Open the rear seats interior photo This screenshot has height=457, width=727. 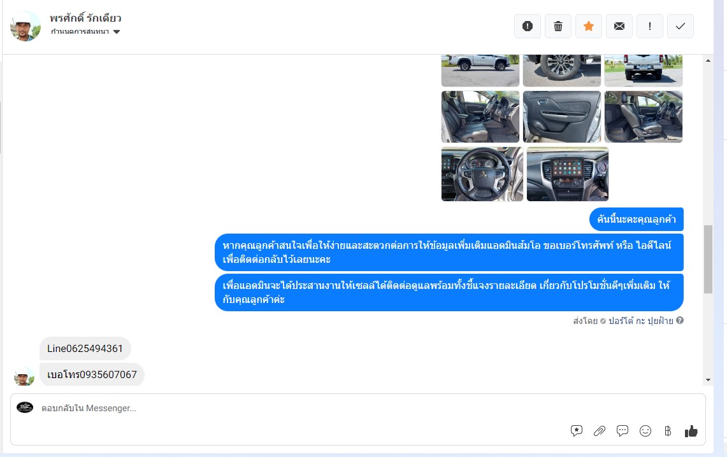644,116
